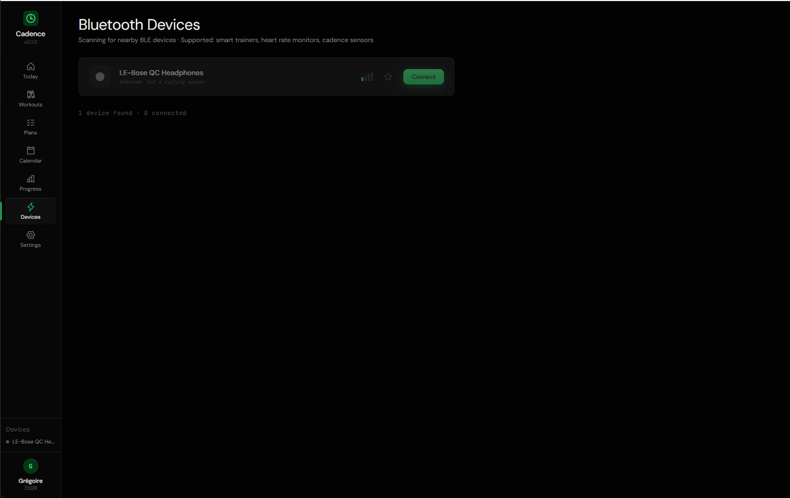Click the Devices header above the LE-Bose sidebar entry

(x=18, y=429)
